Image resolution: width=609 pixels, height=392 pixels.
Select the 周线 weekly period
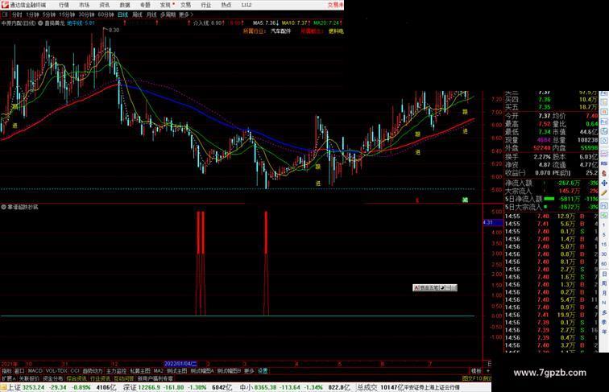click(137, 14)
